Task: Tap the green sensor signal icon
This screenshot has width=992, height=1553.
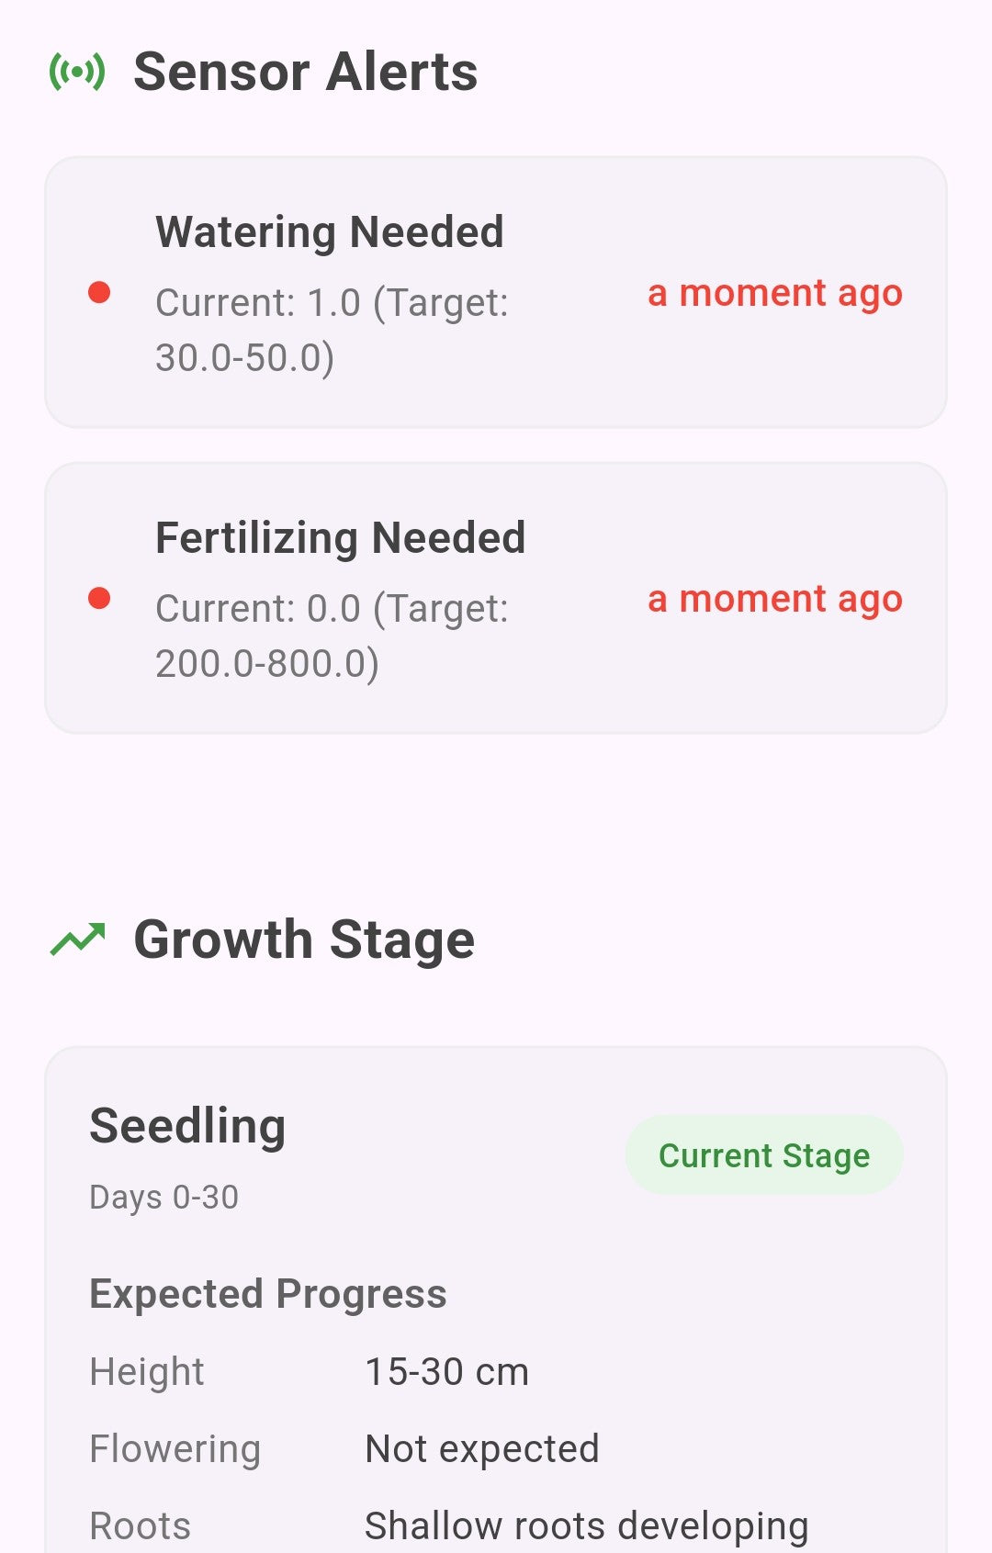Action: tap(77, 72)
